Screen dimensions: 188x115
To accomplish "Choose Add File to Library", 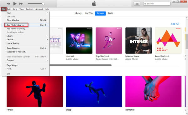I will click(25, 25).
